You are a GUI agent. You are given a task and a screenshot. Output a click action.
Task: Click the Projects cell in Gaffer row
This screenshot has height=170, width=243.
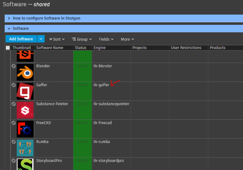pyautogui.click(x=150, y=91)
